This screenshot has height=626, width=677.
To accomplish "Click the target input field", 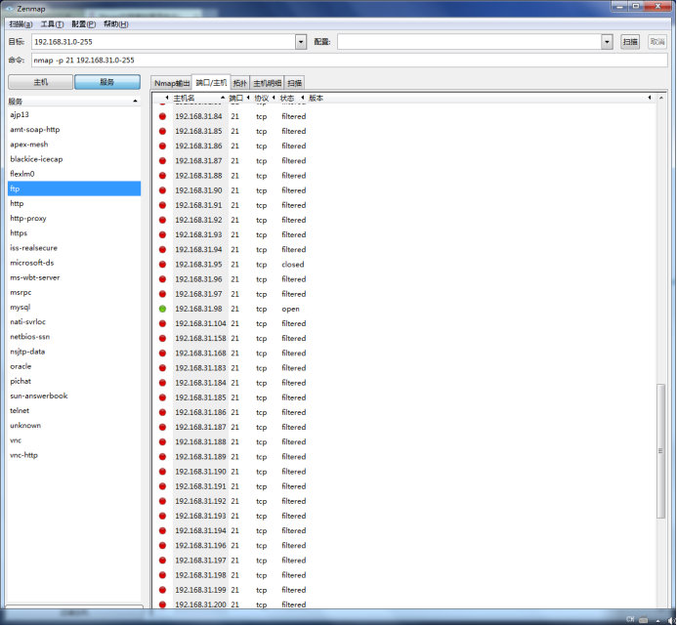I will click(164, 42).
